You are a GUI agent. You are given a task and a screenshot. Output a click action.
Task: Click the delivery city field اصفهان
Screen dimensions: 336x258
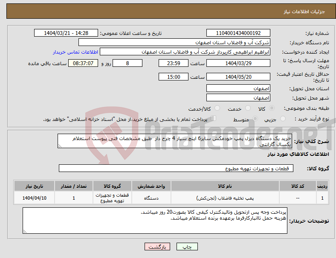coord(238,98)
